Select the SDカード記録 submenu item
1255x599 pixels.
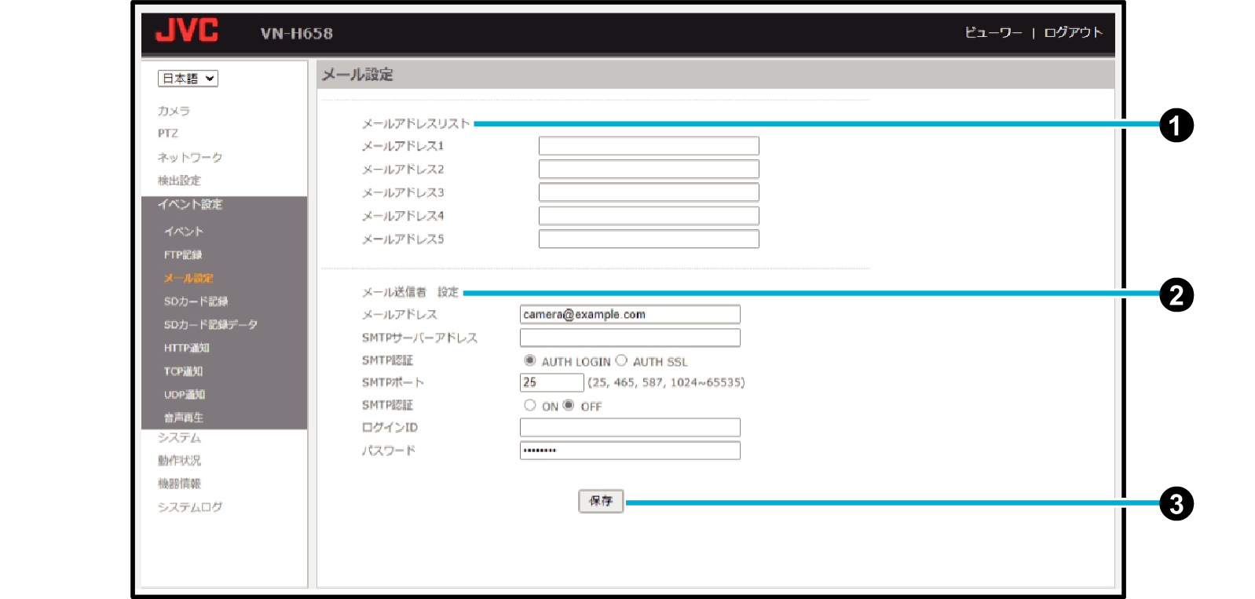(196, 301)
